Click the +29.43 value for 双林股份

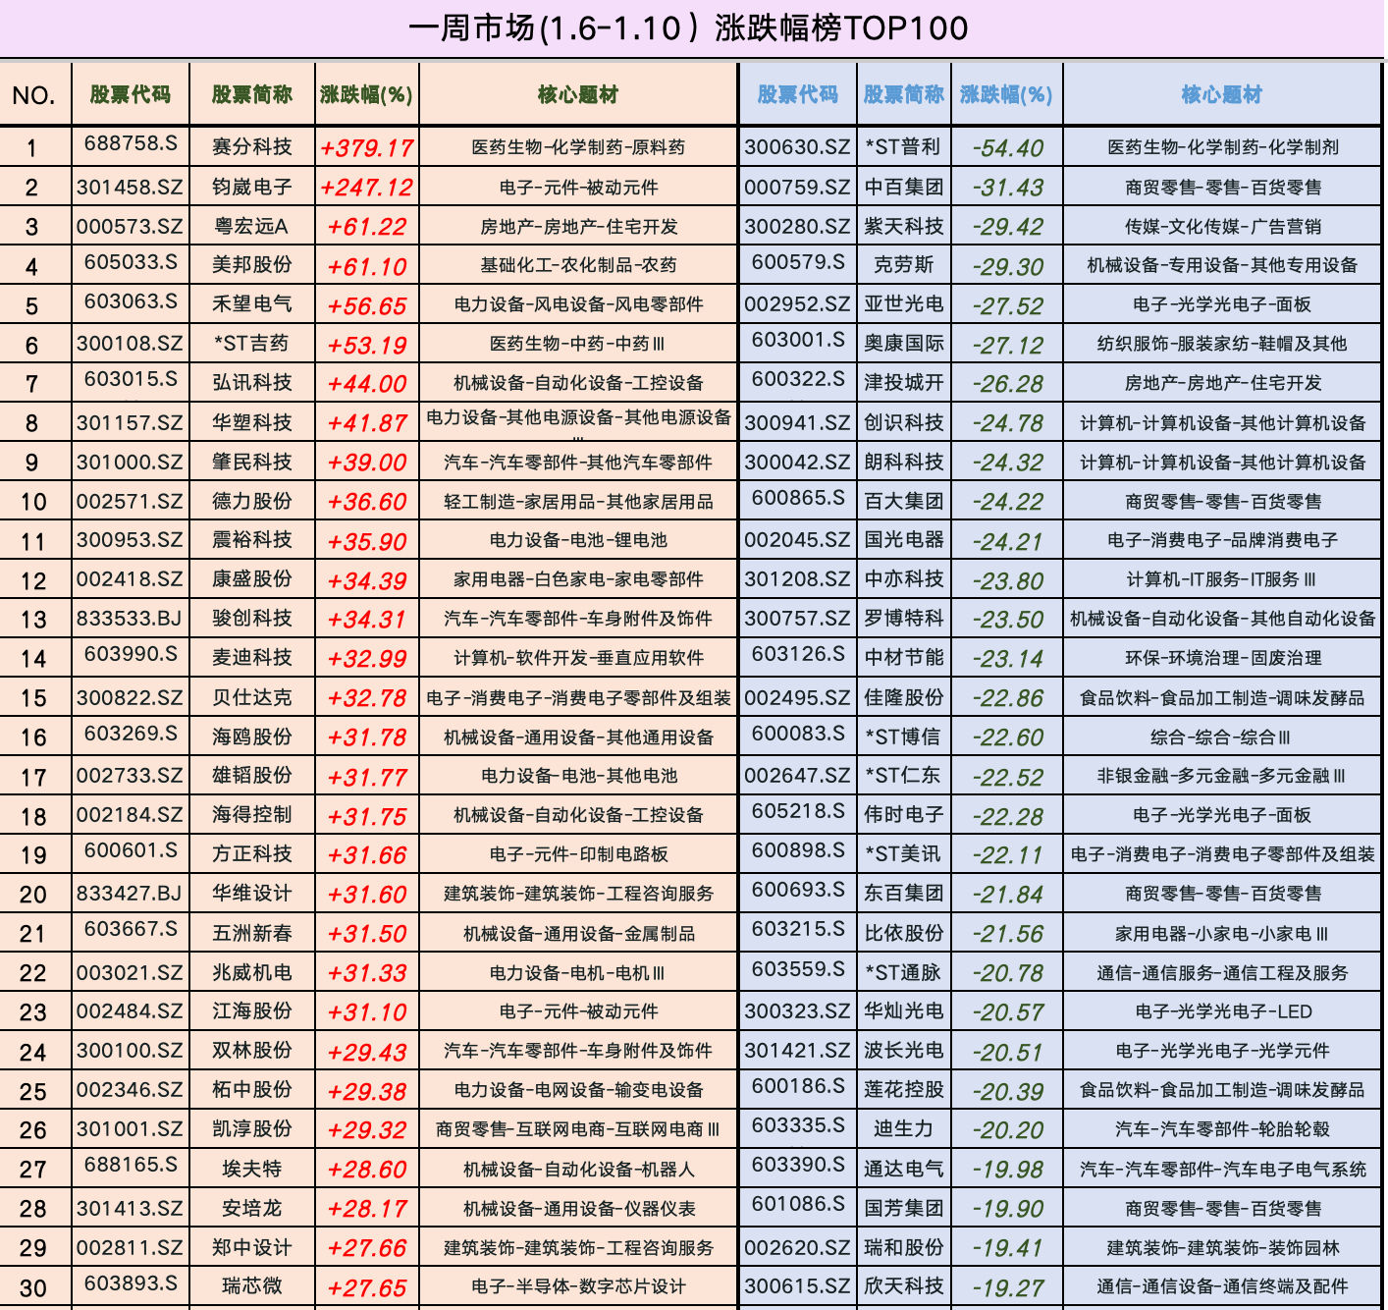367,1052
